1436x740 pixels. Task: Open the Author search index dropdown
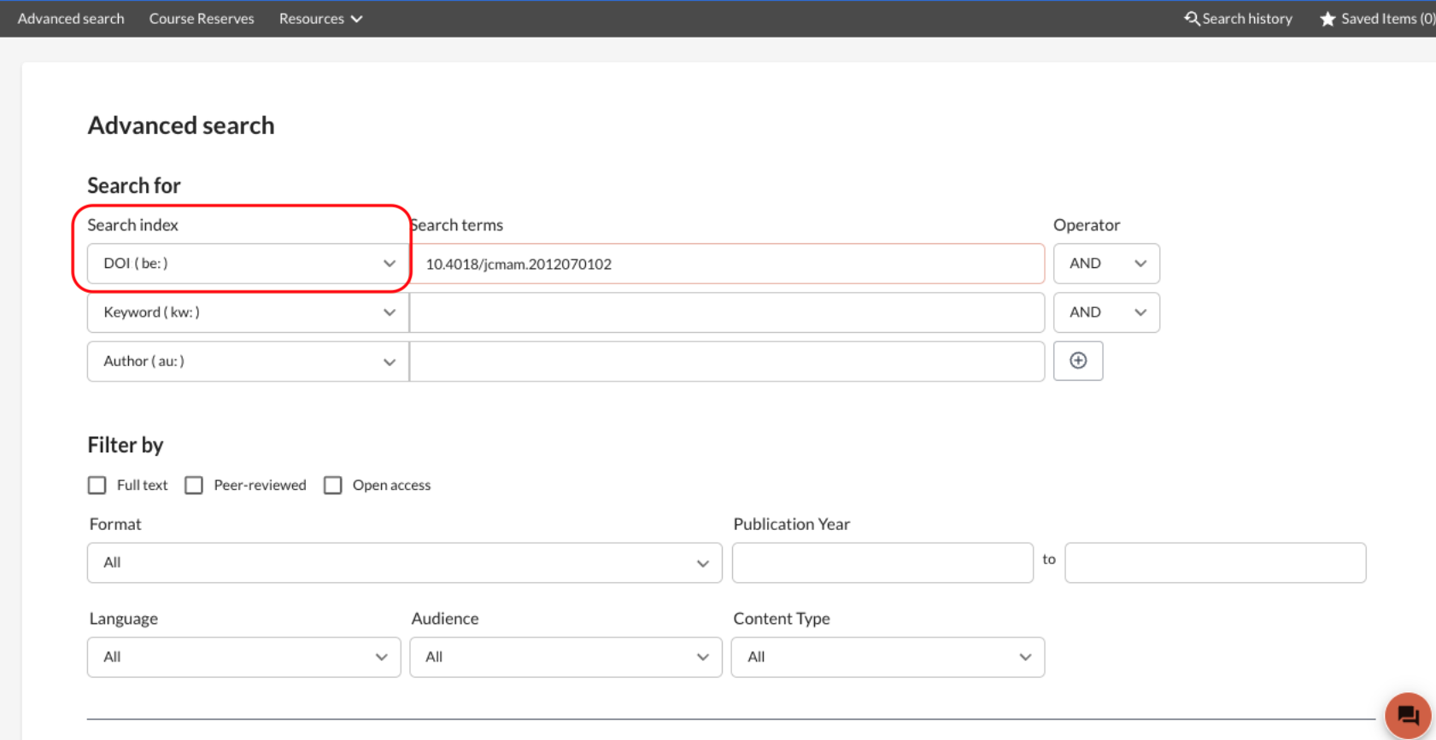(248, 361)
